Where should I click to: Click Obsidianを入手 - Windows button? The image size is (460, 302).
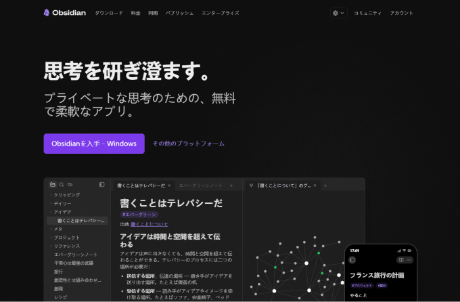click(x=94, y=144)
